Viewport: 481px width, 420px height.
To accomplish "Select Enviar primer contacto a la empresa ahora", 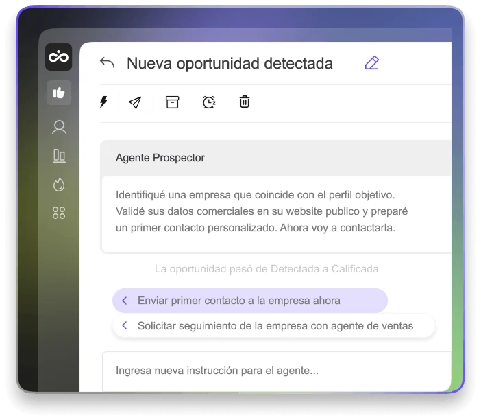I will click(250, 301).
